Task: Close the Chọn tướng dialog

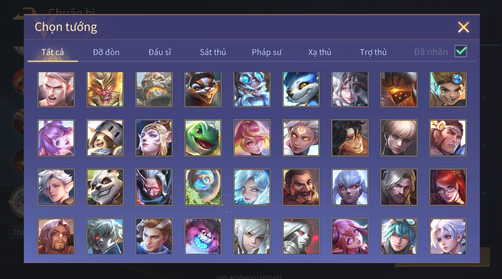Action: [463, 27]
